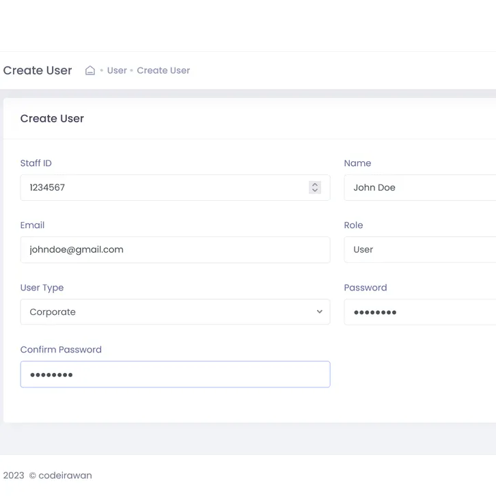
Task: Click the Email field label
Action: pos(32,225)
